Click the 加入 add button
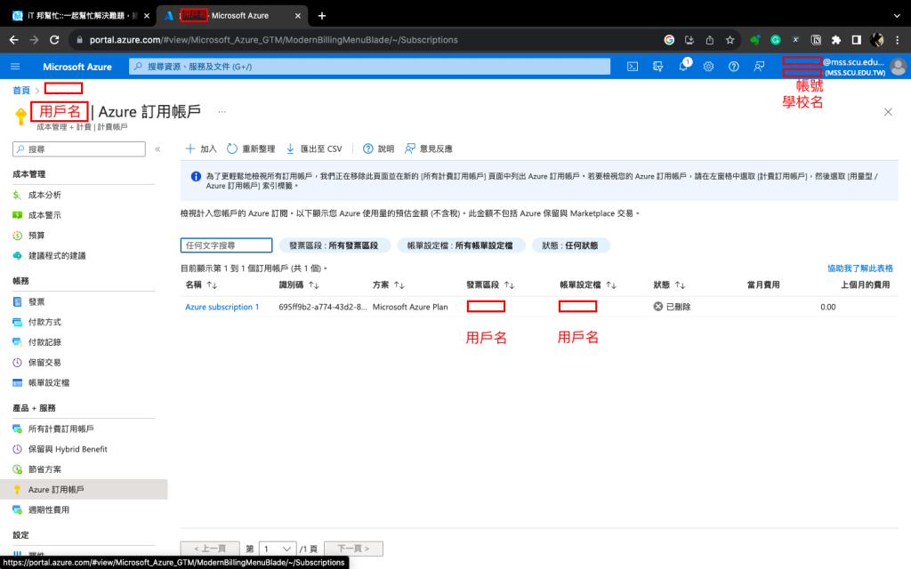This screenshot has height=569, width=911. 200,149
